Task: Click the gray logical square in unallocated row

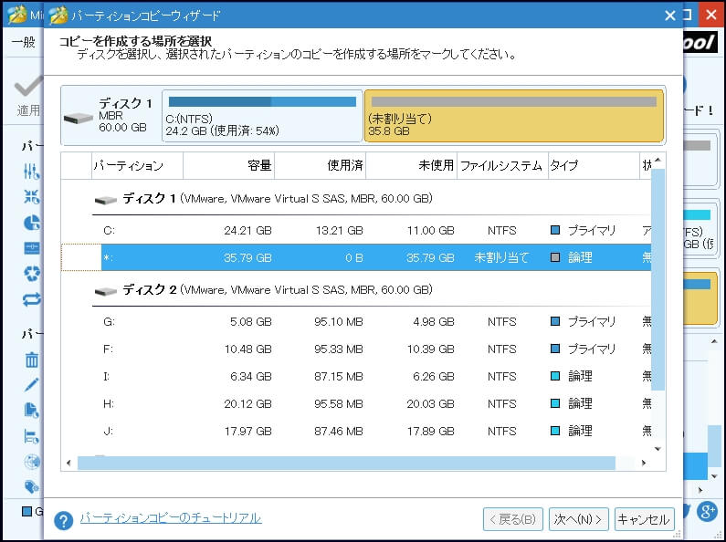Action: point(555,257)
